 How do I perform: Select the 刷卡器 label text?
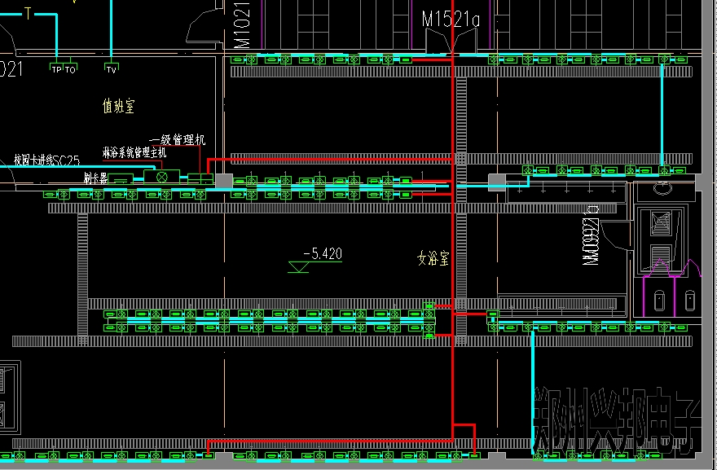[x=95, y=177]
